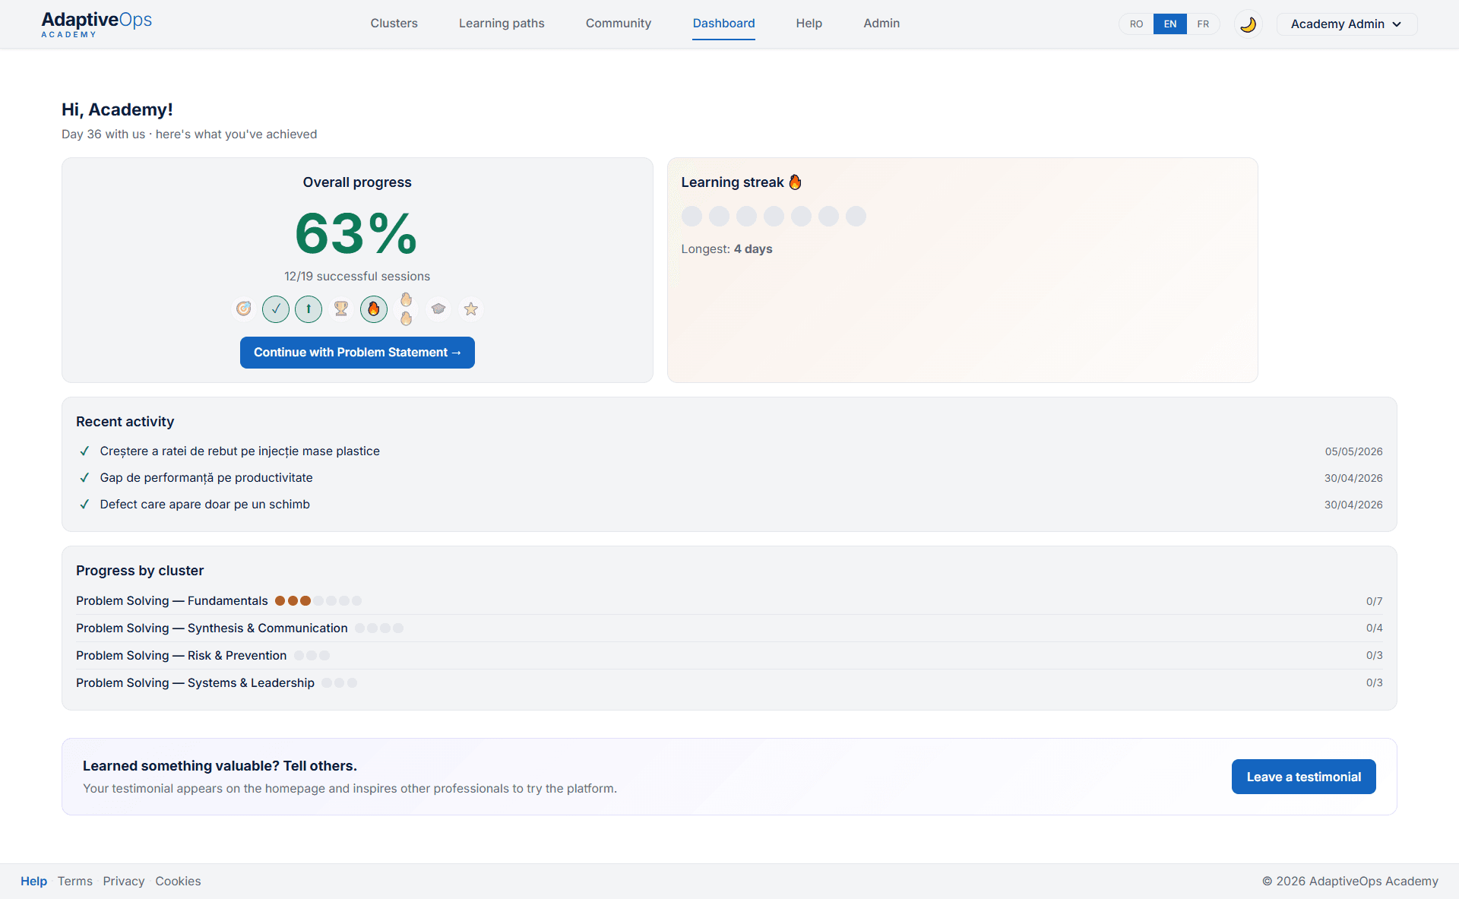Click the 05/05/2026 activity date
Image resolution: width=1459 pixels, height=899 pixels.
pyautogui.click(x=1354, y=451)
